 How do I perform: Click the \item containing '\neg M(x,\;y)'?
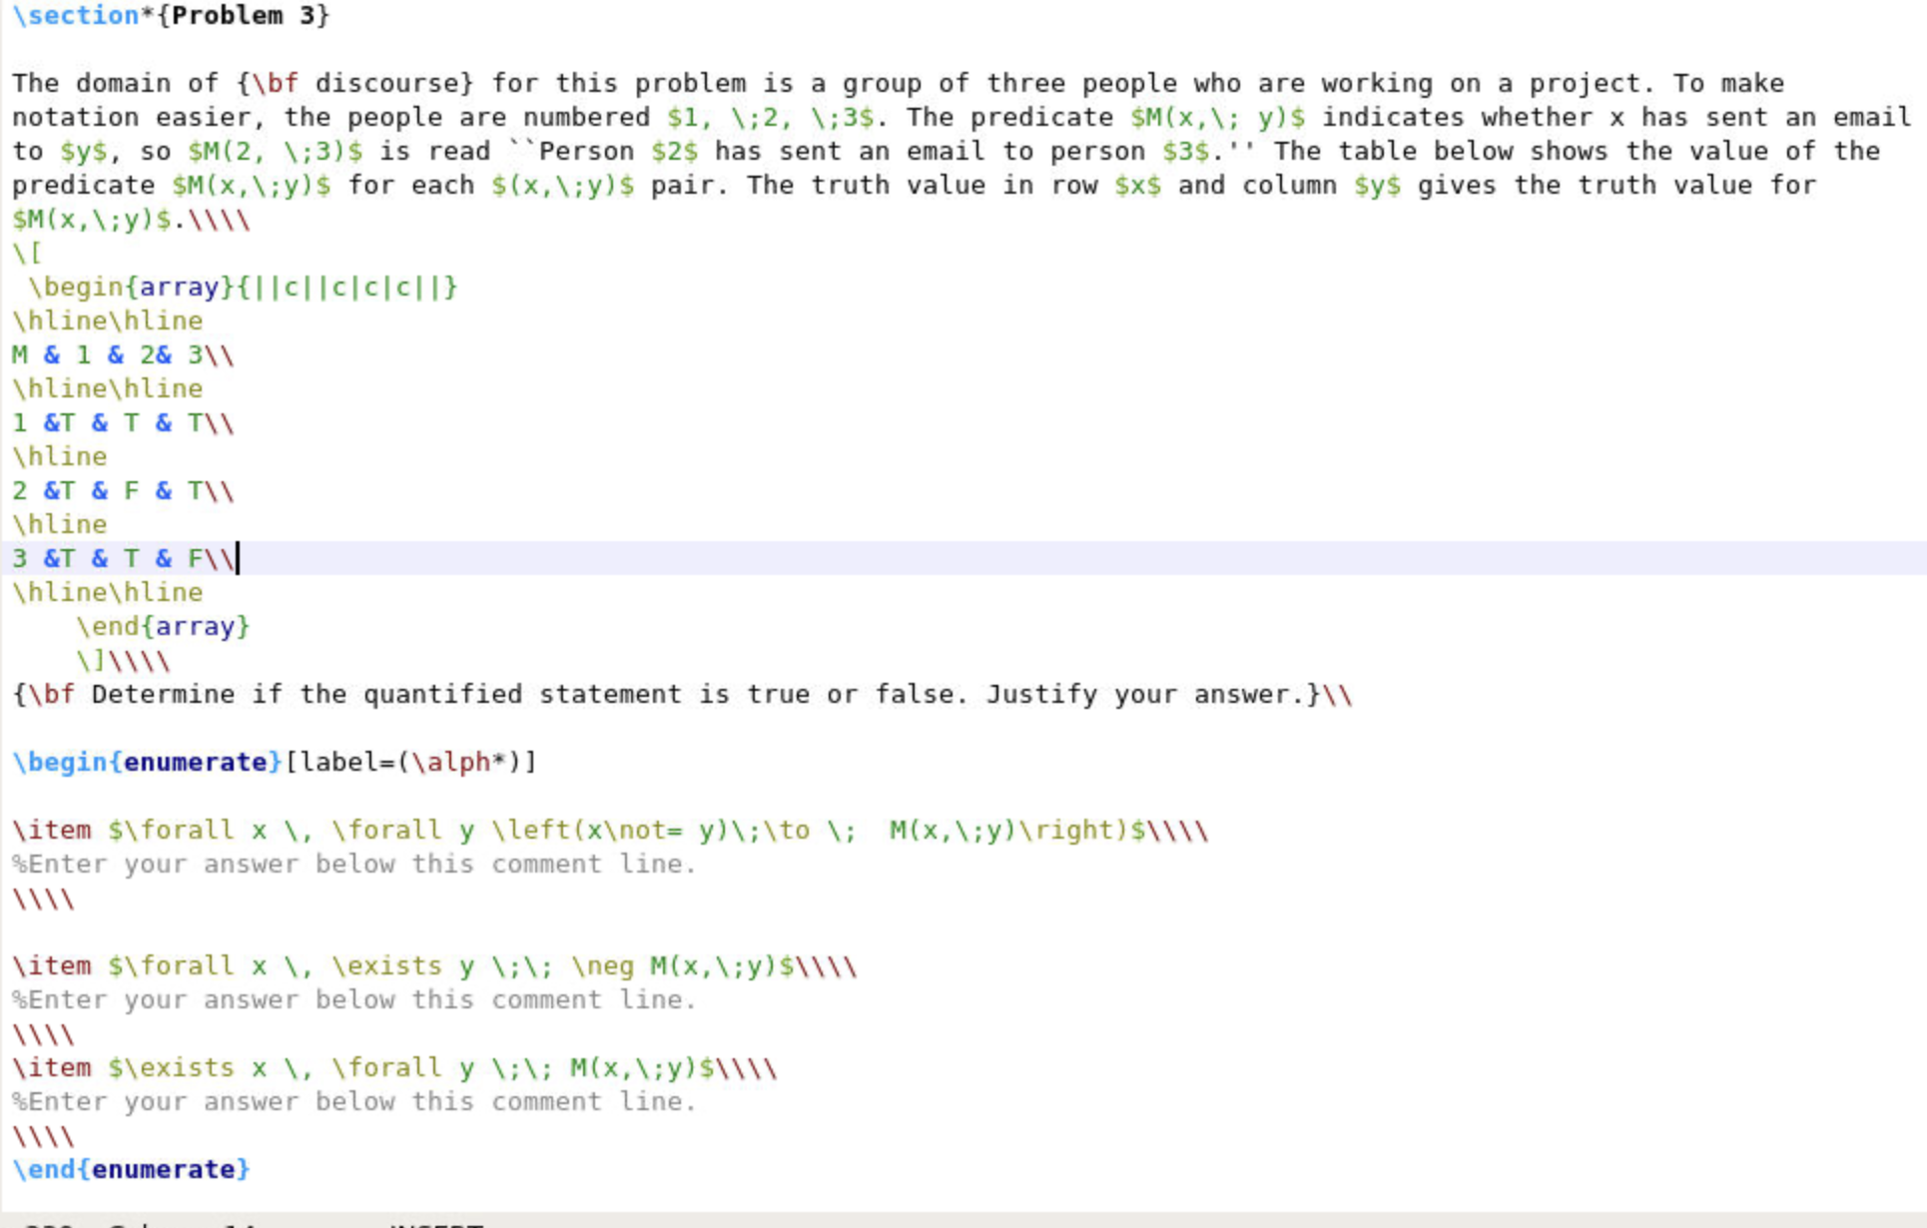(434, 966)
